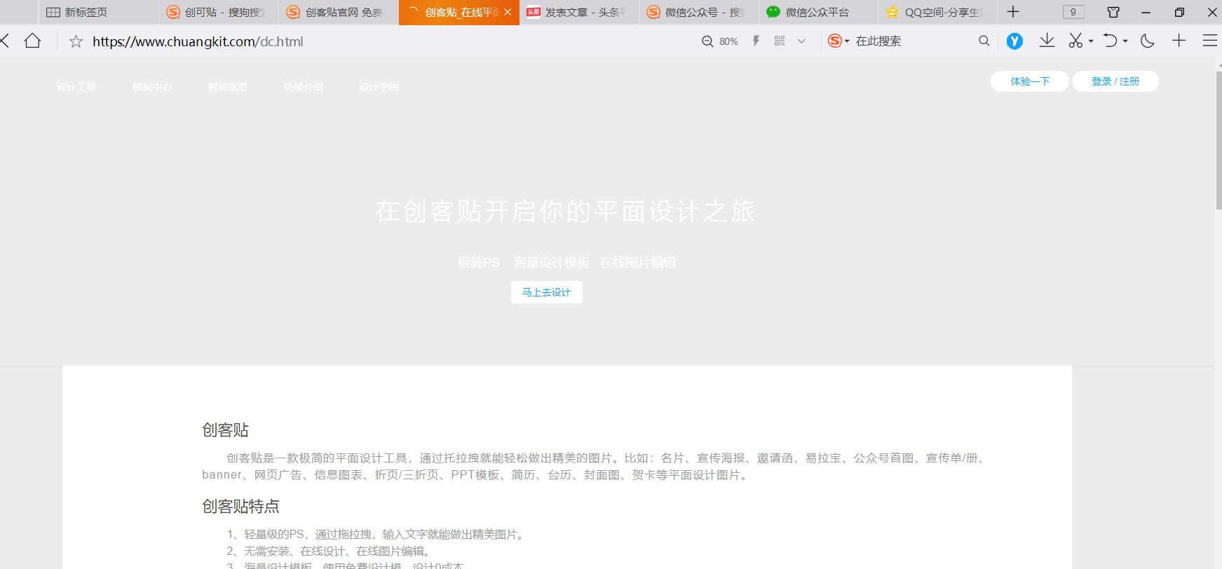Click the blue Y extension icon
This screenshot has width=1222, height=569.
pyautogui.click(x=1014, y=41)
